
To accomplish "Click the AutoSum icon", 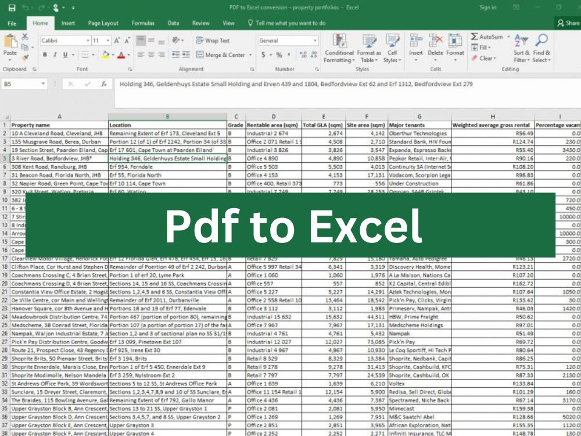I will point(474,37).
